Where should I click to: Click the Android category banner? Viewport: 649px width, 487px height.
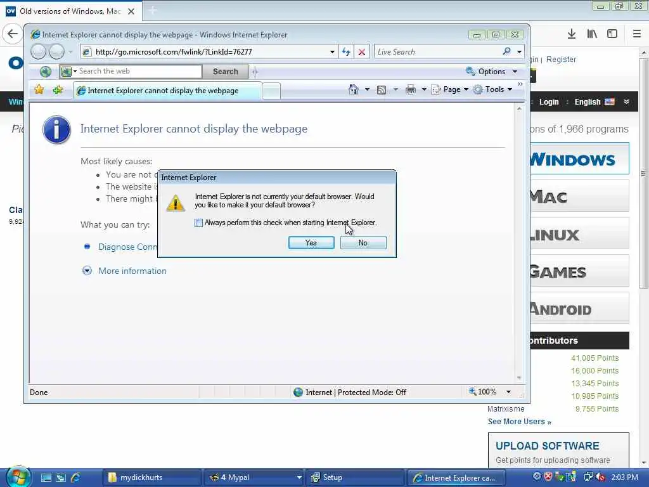point(579,308)
